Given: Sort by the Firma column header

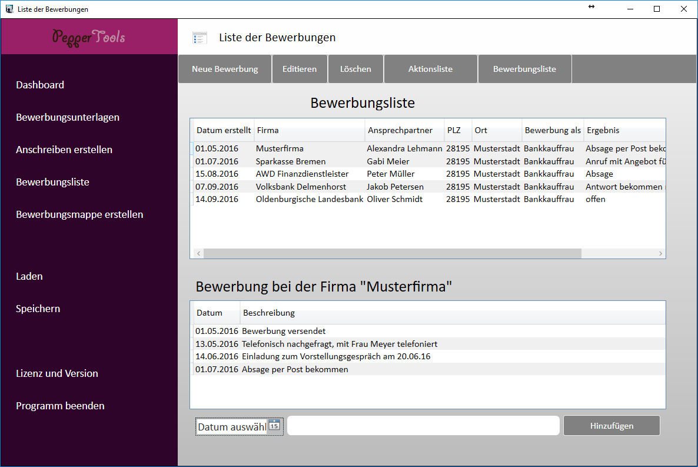Looking at the screenshot, I should pos(310,130).
